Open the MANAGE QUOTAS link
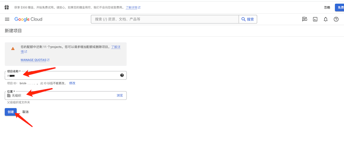The image size is (344, 154). click(35, 60)
